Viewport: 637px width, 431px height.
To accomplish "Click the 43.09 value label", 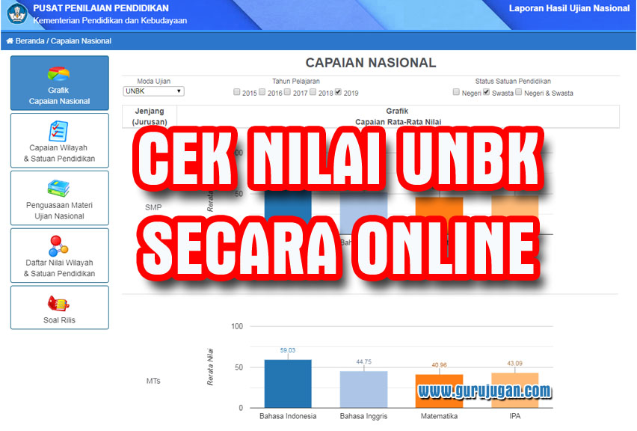I will (x=514, y=363).
